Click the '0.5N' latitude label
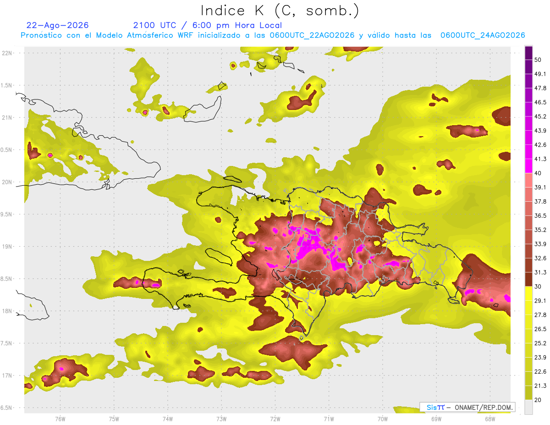550x425 pixels. (7, 150)
